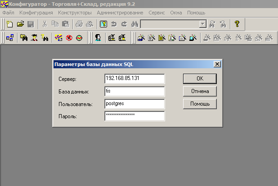The height and width of the screenshot is (186, 278).
Task: Launch 1C Enterprise colorful logo icon
Action: point(58,38)
